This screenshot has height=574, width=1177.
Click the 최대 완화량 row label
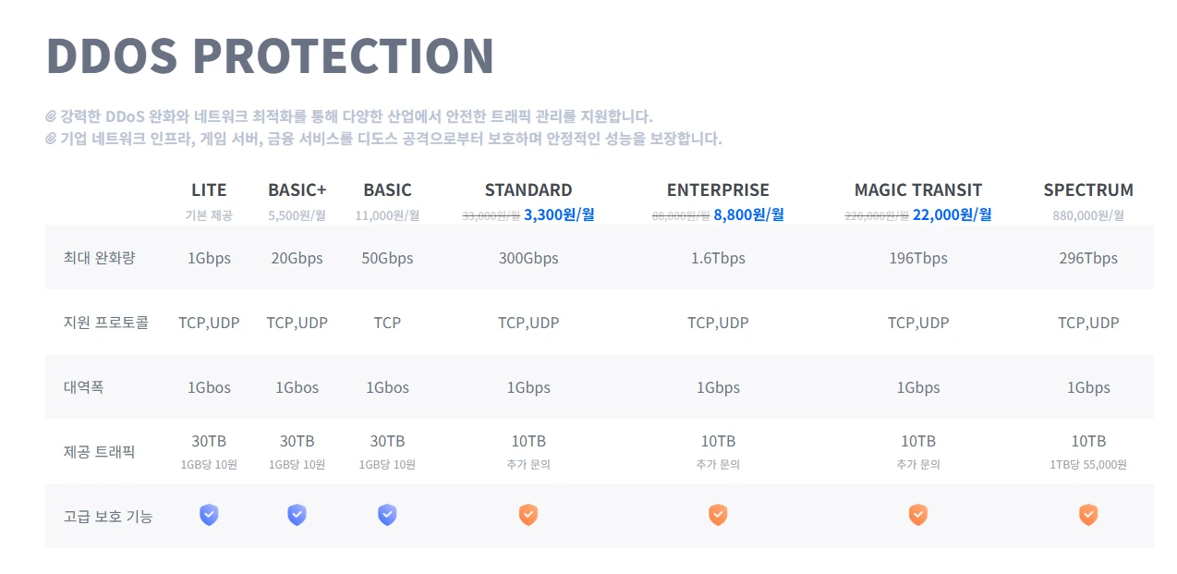tap(100, 258)
